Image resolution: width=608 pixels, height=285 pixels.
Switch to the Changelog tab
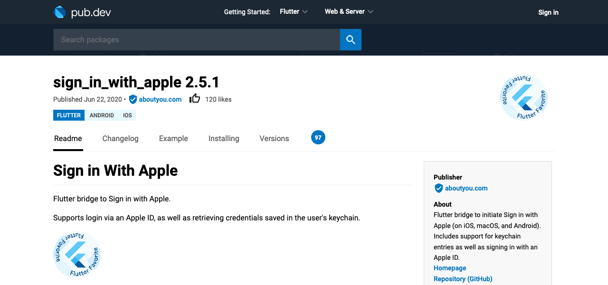120,138
